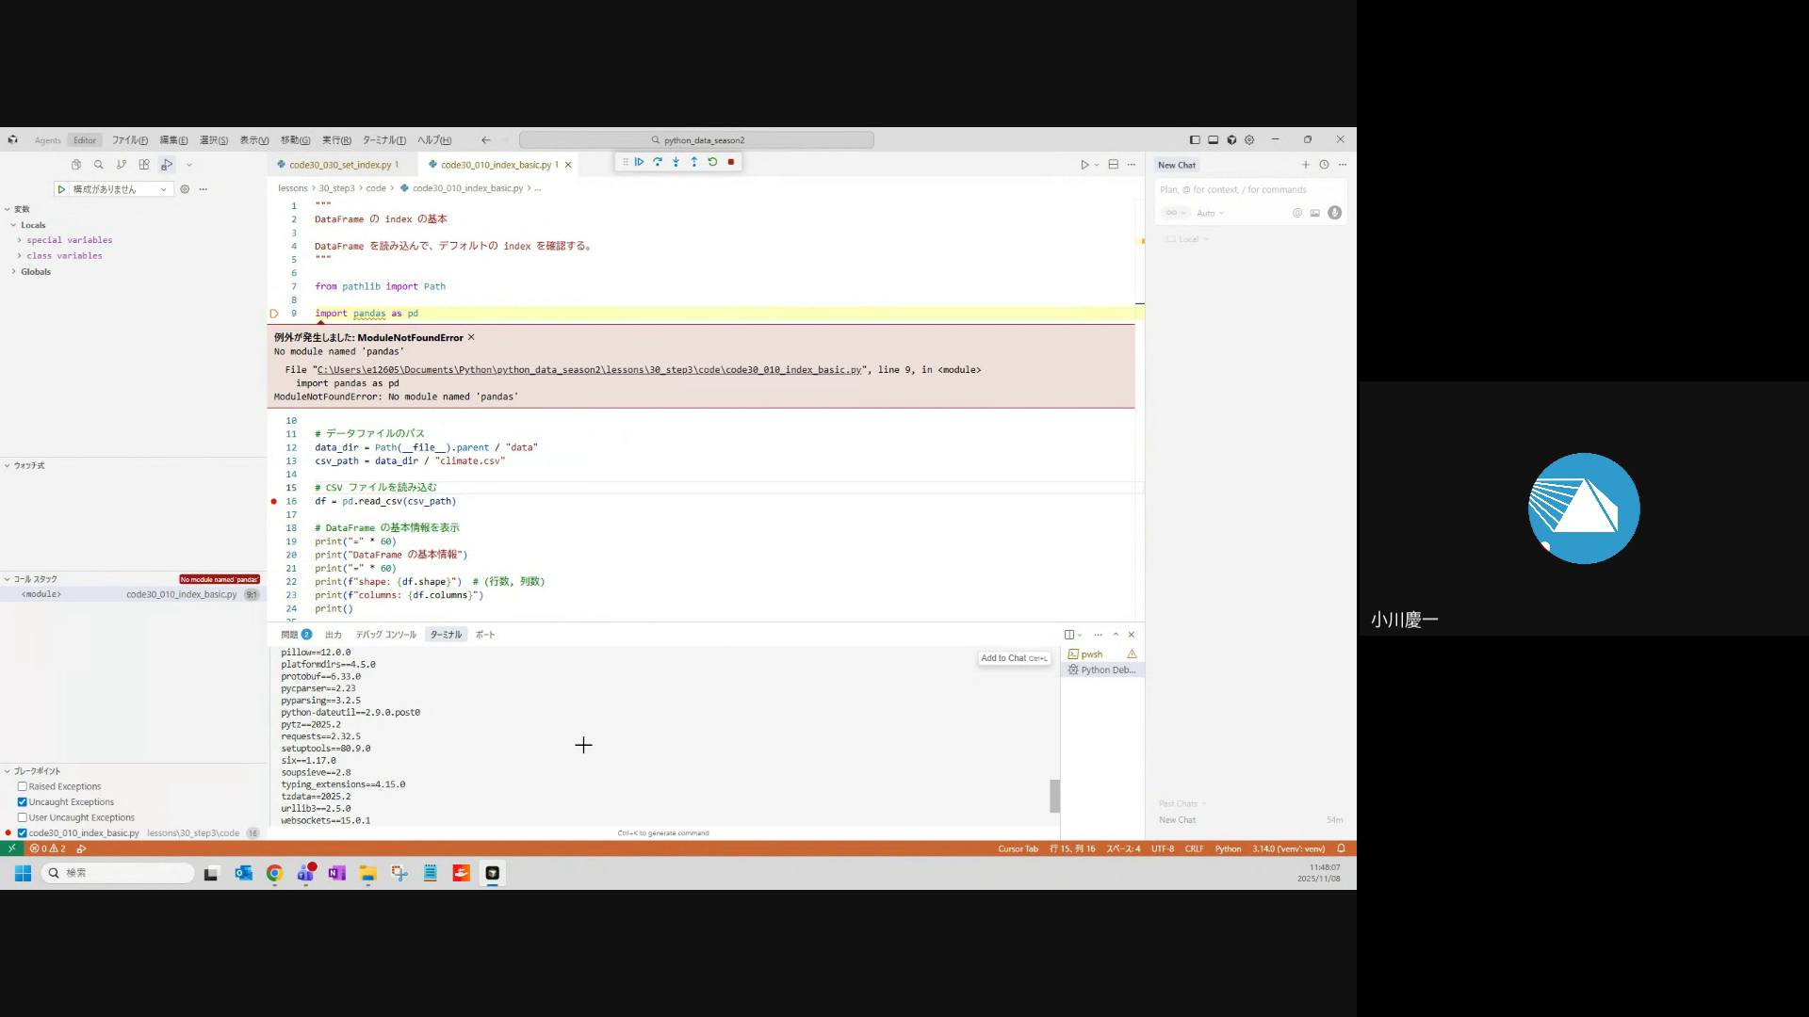This screenshot has height=1017, width=1809.
Task: Enable the Raised Exceptions breakpoint checkbox
Action: [x=22, y=786]
